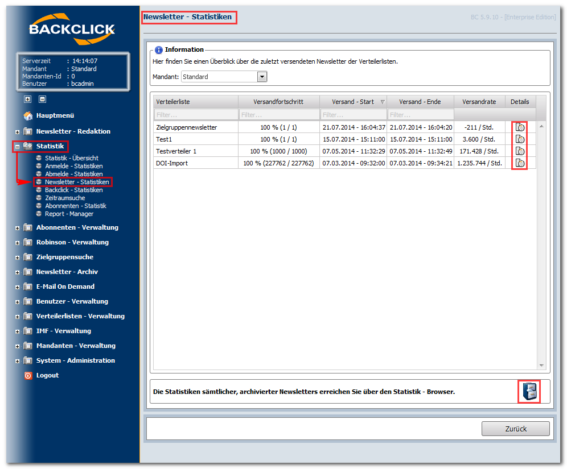Click the Zurück button
Screen dimensions: 567x469
click(515, 429)
